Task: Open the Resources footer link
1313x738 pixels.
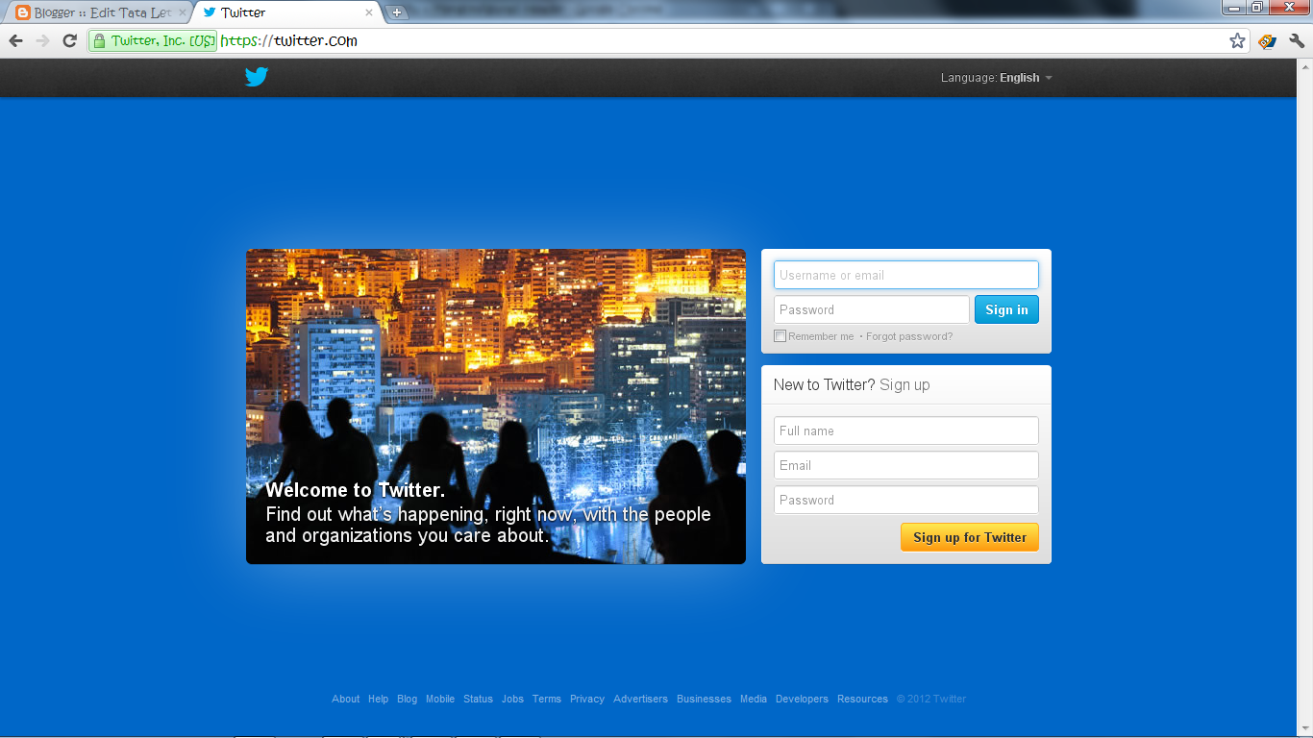Action: click(x=863, y=699)
